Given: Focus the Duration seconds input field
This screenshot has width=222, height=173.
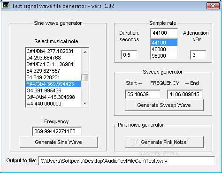Looking at the screenshot, I should 129,55.
